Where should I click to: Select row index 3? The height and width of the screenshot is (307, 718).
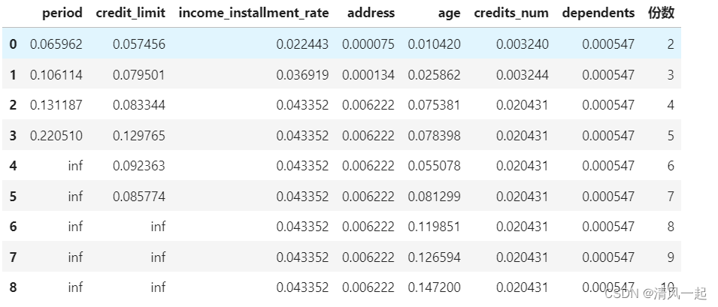point(13,136)
